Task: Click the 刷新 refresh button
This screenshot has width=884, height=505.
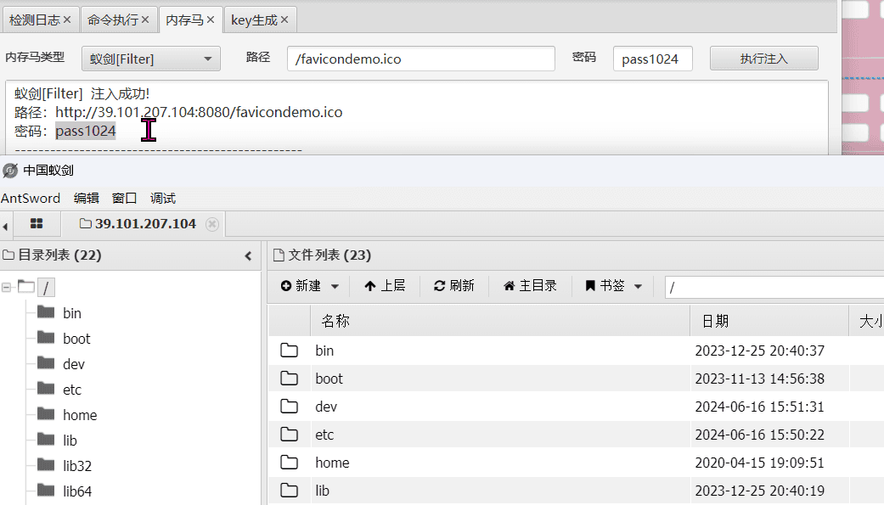Action: tap(454, 286)
